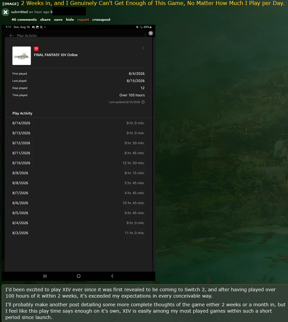This screenshot has width=288, height=322.
Task: Report the post with the report link
Action: tap(83, 19)
